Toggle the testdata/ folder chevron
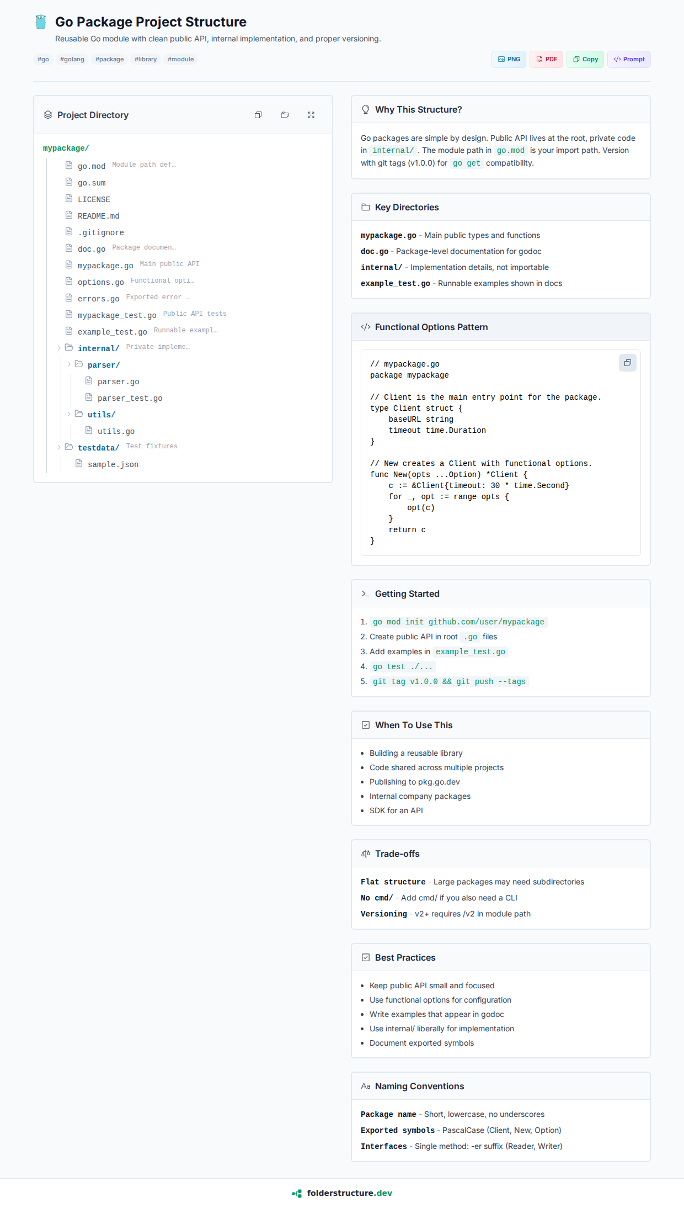 pos(59,447)
